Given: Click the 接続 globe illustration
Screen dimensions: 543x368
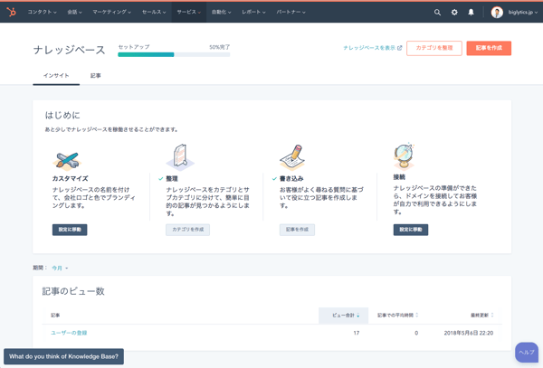Looking at the screenshot, I should click(404, 156).
